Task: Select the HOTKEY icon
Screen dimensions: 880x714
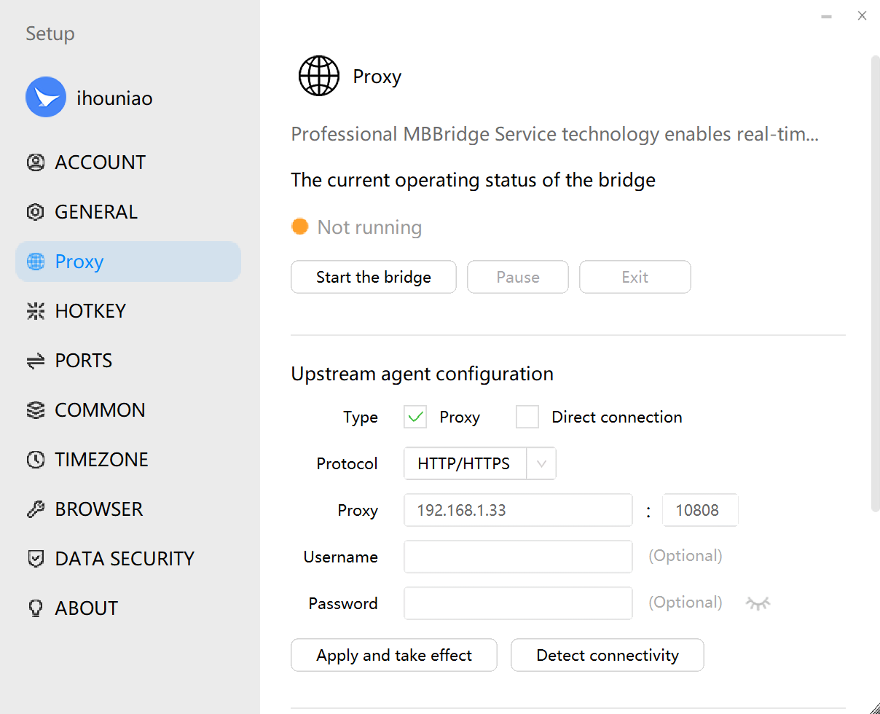Action: point(35,310)
